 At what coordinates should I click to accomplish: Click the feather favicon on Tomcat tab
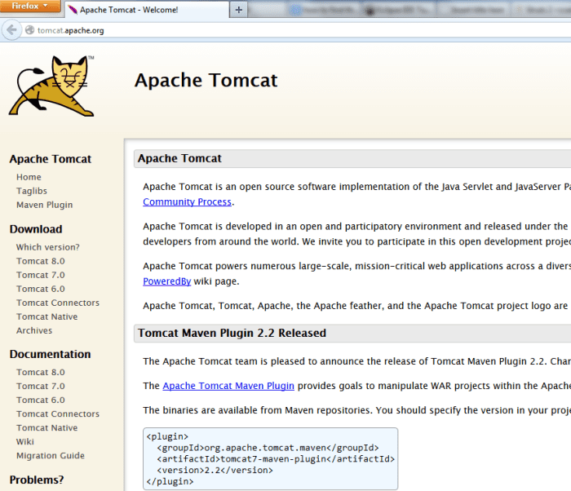click(x=75, y=10)
